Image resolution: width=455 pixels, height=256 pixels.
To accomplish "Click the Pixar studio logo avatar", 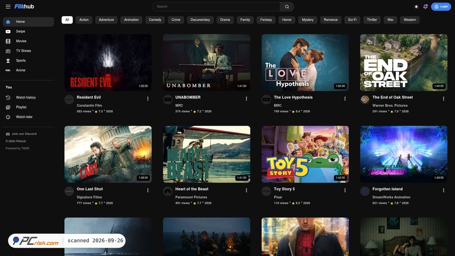I will tap(266, 191).
